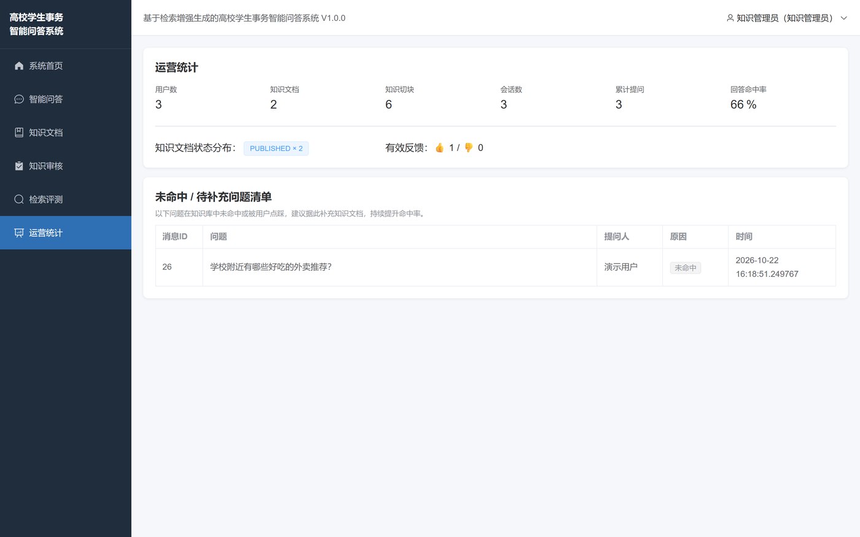Viewport: 860px width, 537px height.
Task: Click the 会话数 statistic label
Action: coord(511,90)
